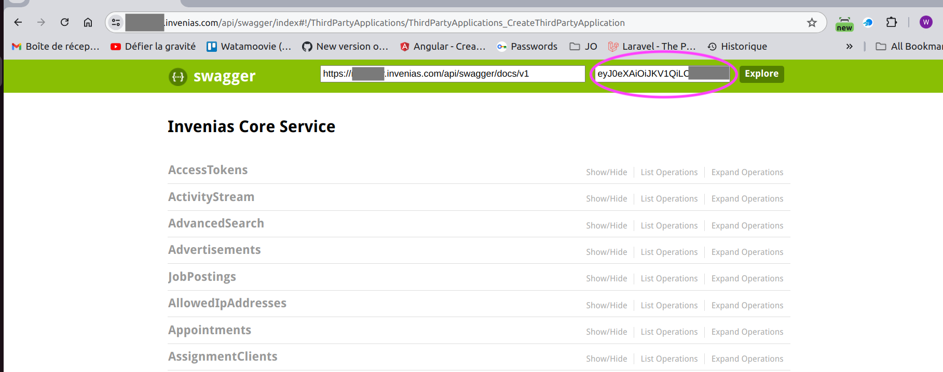Open Boîte de récep… Gmail bookmark

[56, 46]
